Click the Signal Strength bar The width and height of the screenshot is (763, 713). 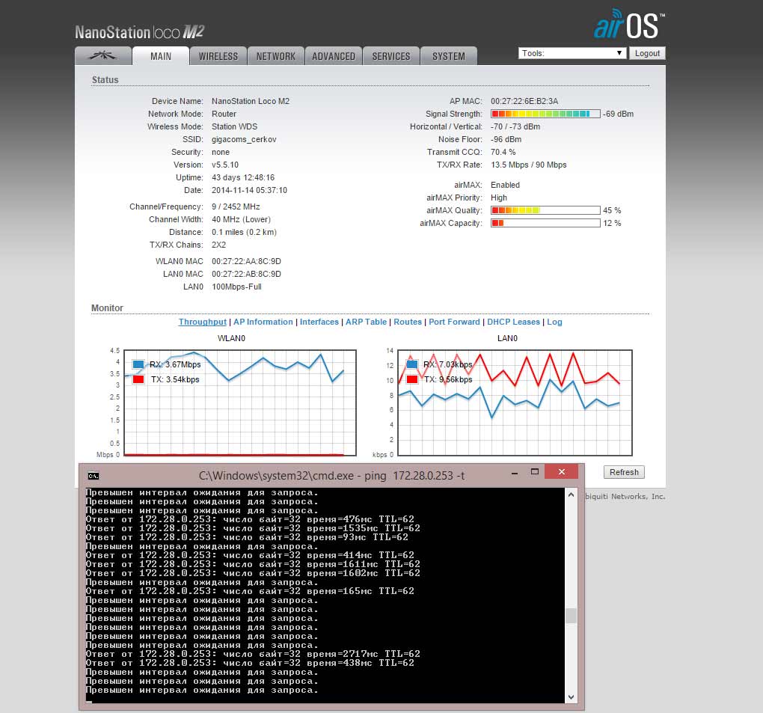point(545,114)
